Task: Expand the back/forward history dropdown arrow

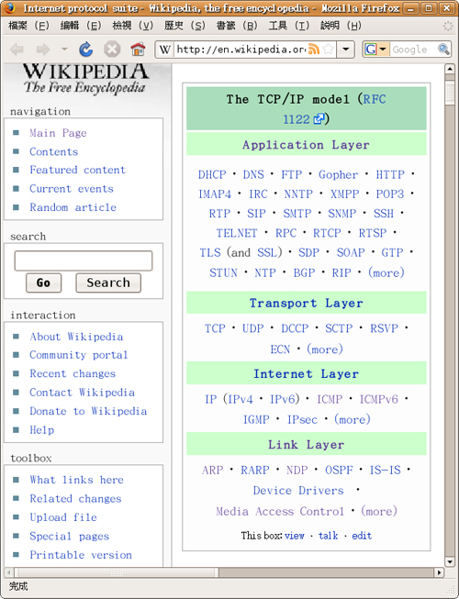Action: click(x=64, y=50)
